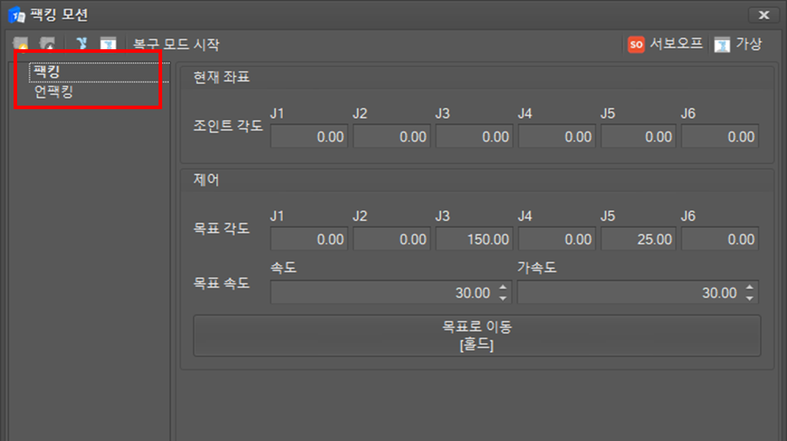The height and width of the screenshot is (441, 787).
Task: Click the second grayed toolbar icon with star badge
Action: pyautogui.click(x=48, y=44)
